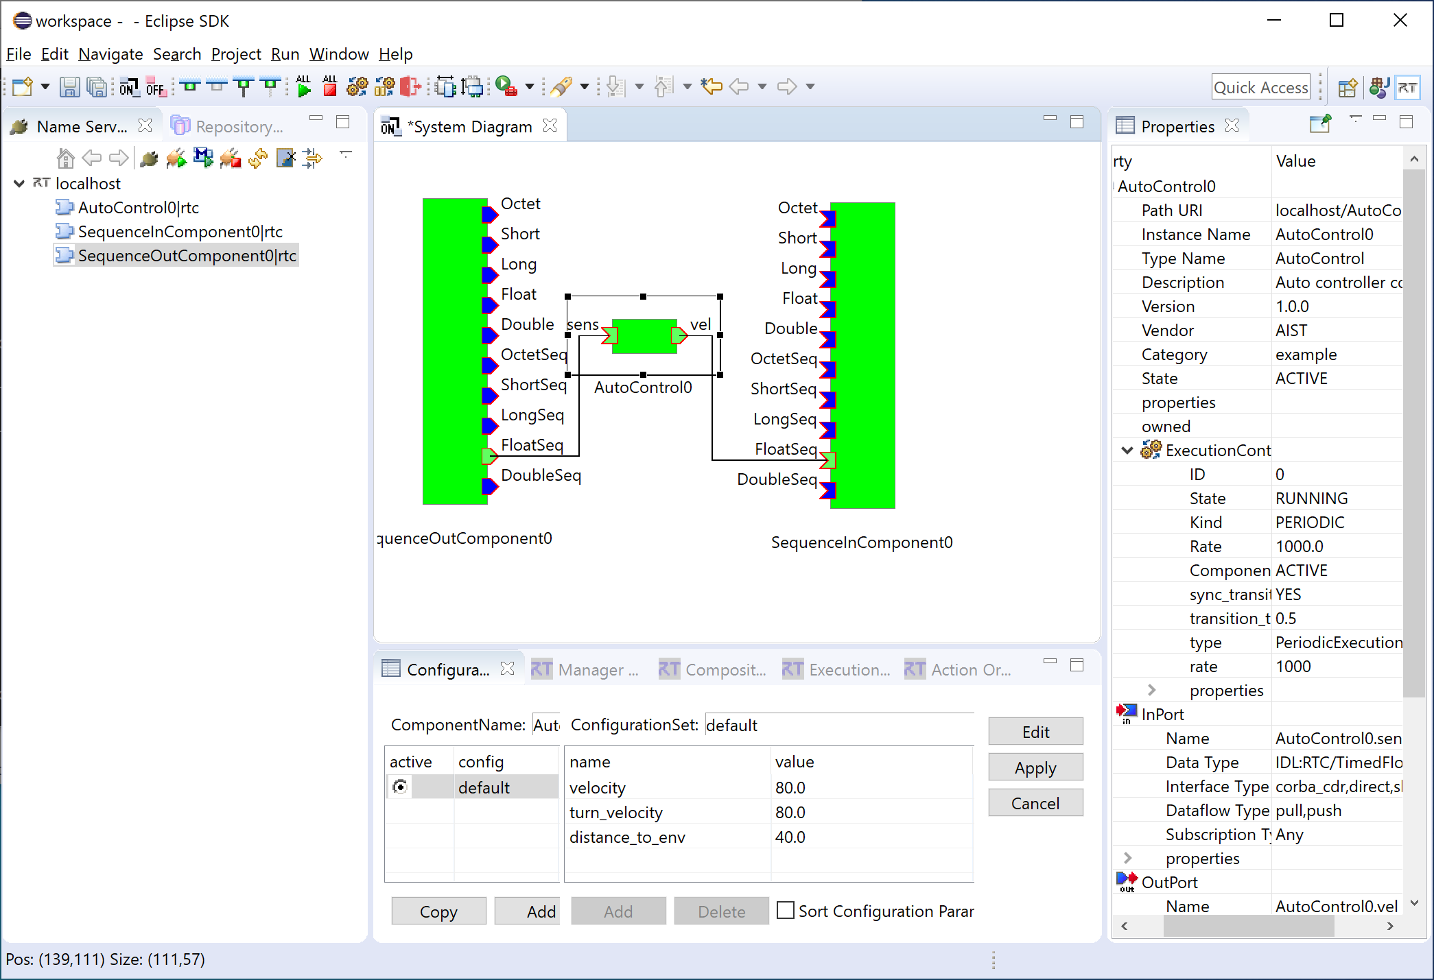
Task: Click the Copy configuration button
Action: coord(438,911)
